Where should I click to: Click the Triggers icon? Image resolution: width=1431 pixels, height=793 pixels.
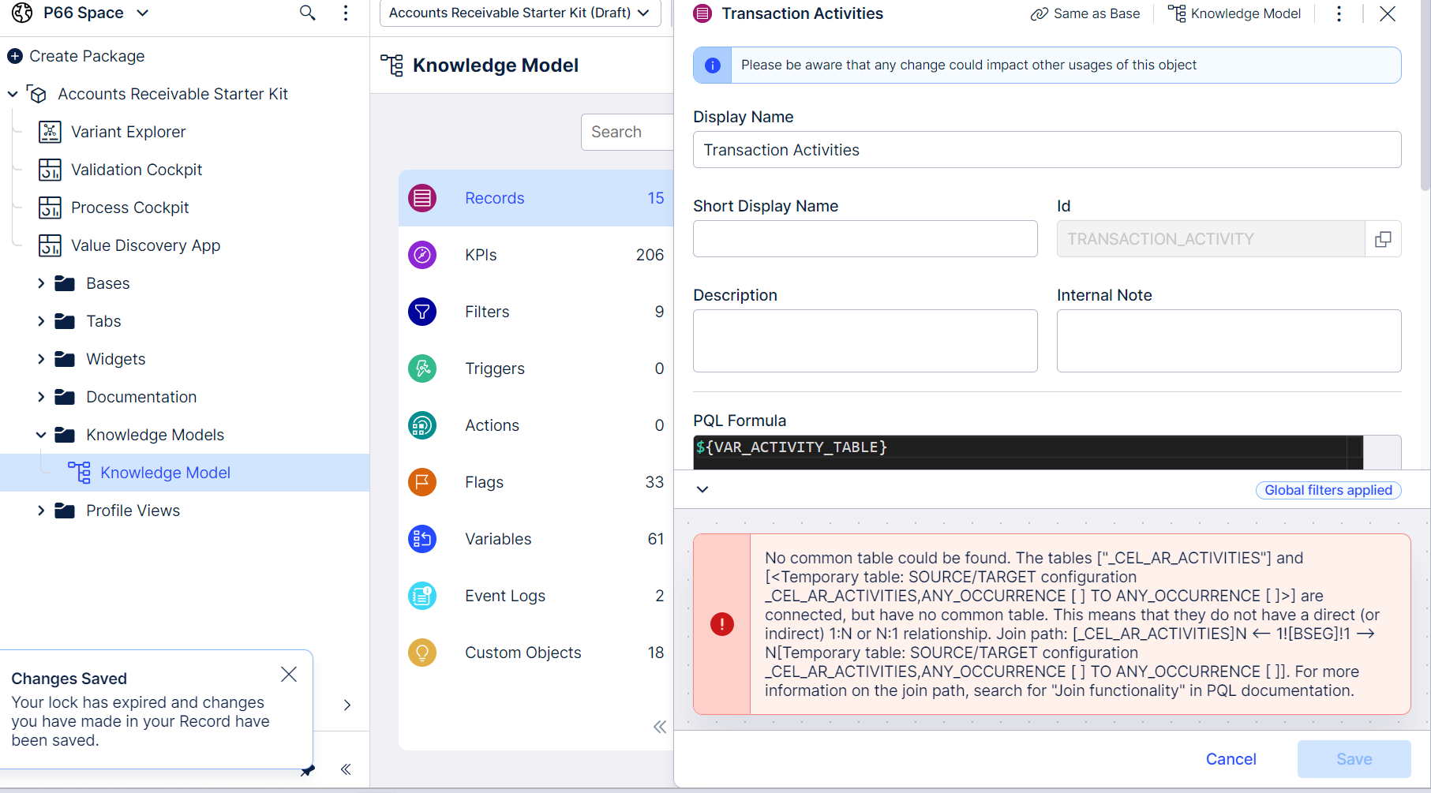pos(422,368)
